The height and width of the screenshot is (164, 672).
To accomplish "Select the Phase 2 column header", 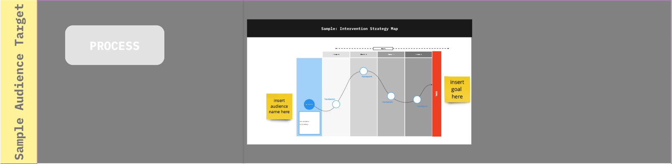I will pos(364,55).
